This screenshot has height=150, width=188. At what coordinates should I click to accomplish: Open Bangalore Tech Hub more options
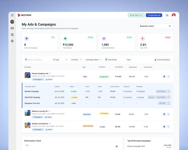point(169,103)
